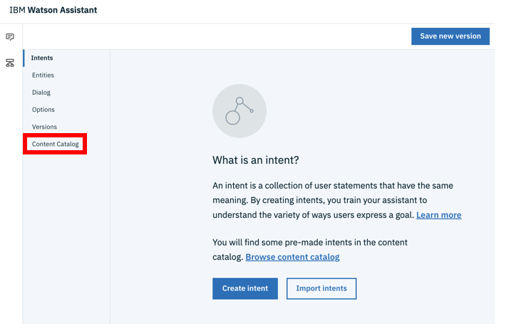The height and width of the screenshot is (336, 519).
Task: Switch to the Versions section
Action: [x=44, y=127]
